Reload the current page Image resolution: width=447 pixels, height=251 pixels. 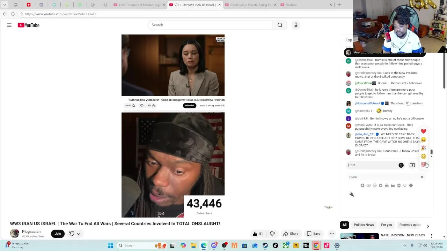pyautogui.click(x=13, y=14)
